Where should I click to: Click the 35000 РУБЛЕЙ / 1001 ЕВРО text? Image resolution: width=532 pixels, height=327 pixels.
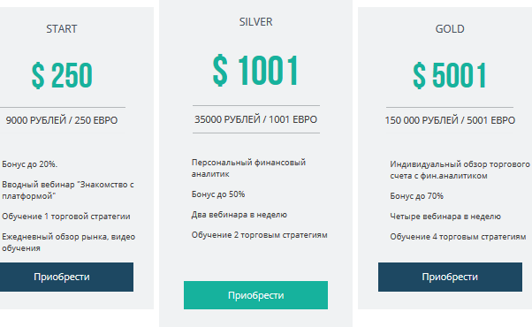point(255,119)
